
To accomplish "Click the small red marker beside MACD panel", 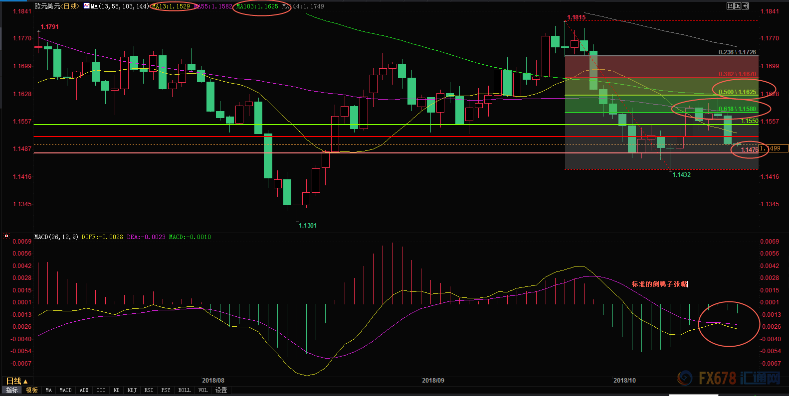I will [6, 236].
